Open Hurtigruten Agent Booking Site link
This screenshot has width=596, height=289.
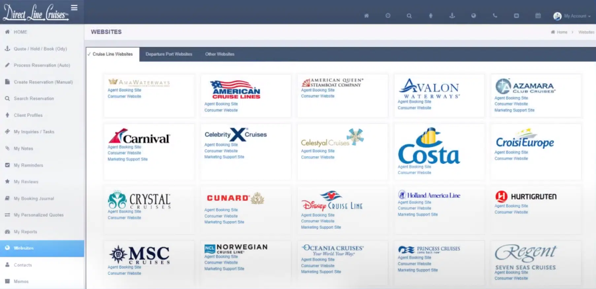[511, 206]
